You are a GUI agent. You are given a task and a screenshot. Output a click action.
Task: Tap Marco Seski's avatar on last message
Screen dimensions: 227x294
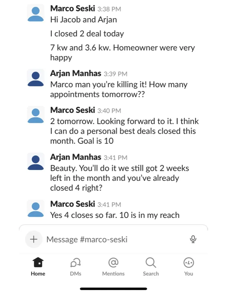[x=36, y=209]
